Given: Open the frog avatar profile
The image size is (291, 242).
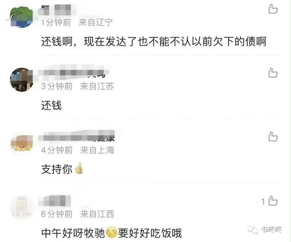Looking at the screenshot, I should coord(22,16).
